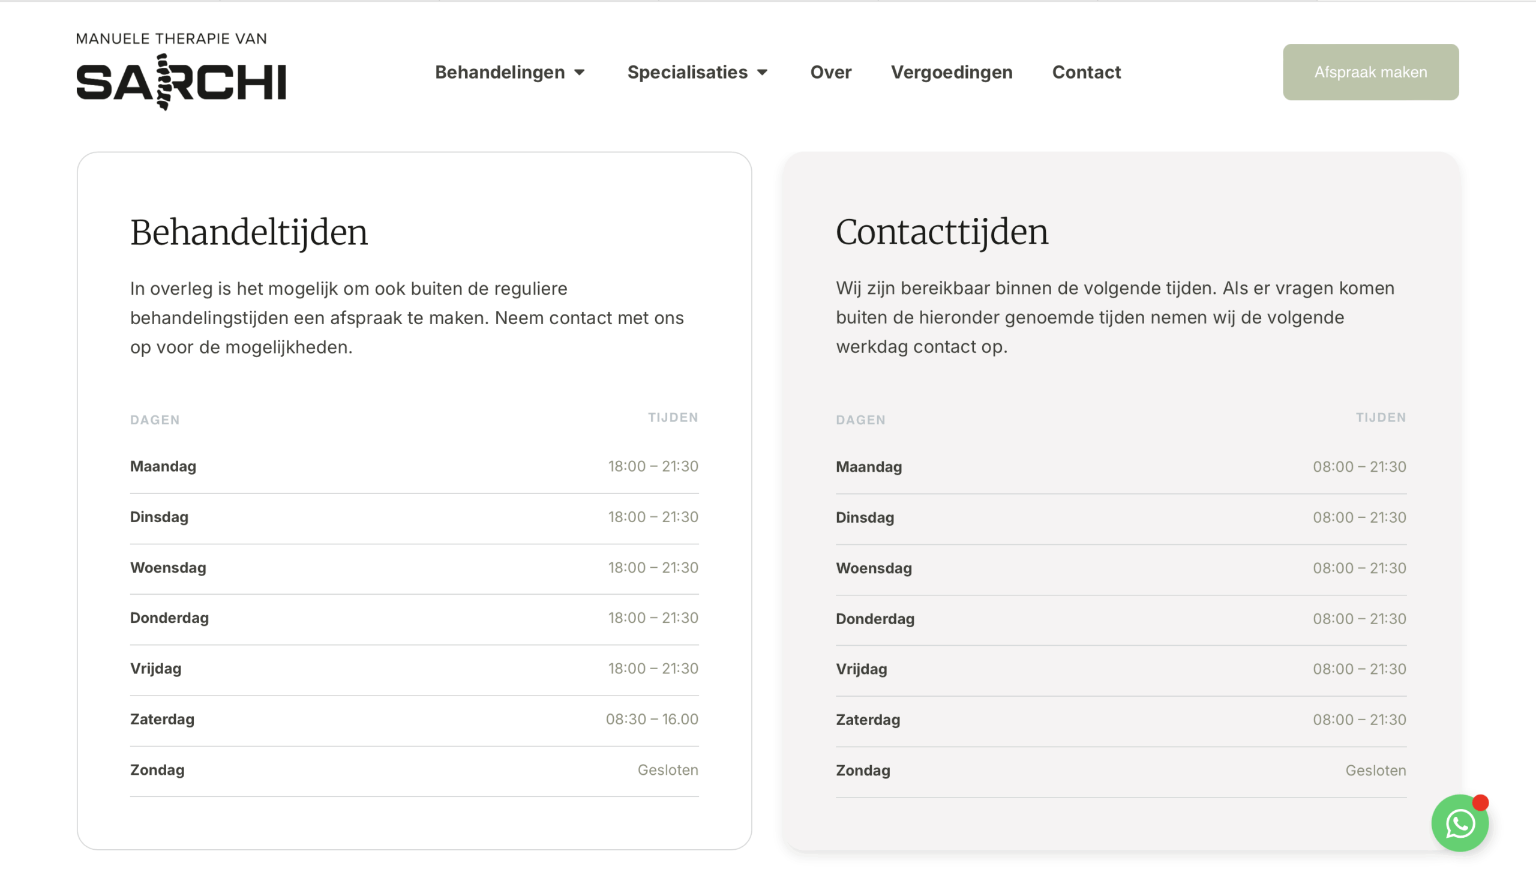Click Zondag Gesloten in Contacttijden
1536x878 pixels.
(1375, 770)
